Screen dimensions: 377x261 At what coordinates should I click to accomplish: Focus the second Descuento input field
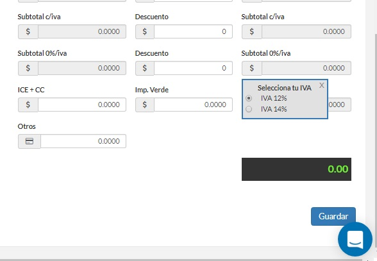(x=194, y=68)
